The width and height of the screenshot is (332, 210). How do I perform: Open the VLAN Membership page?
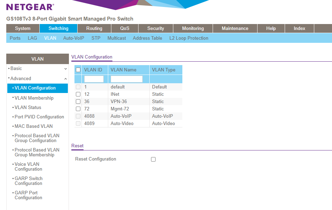[34, 98]
